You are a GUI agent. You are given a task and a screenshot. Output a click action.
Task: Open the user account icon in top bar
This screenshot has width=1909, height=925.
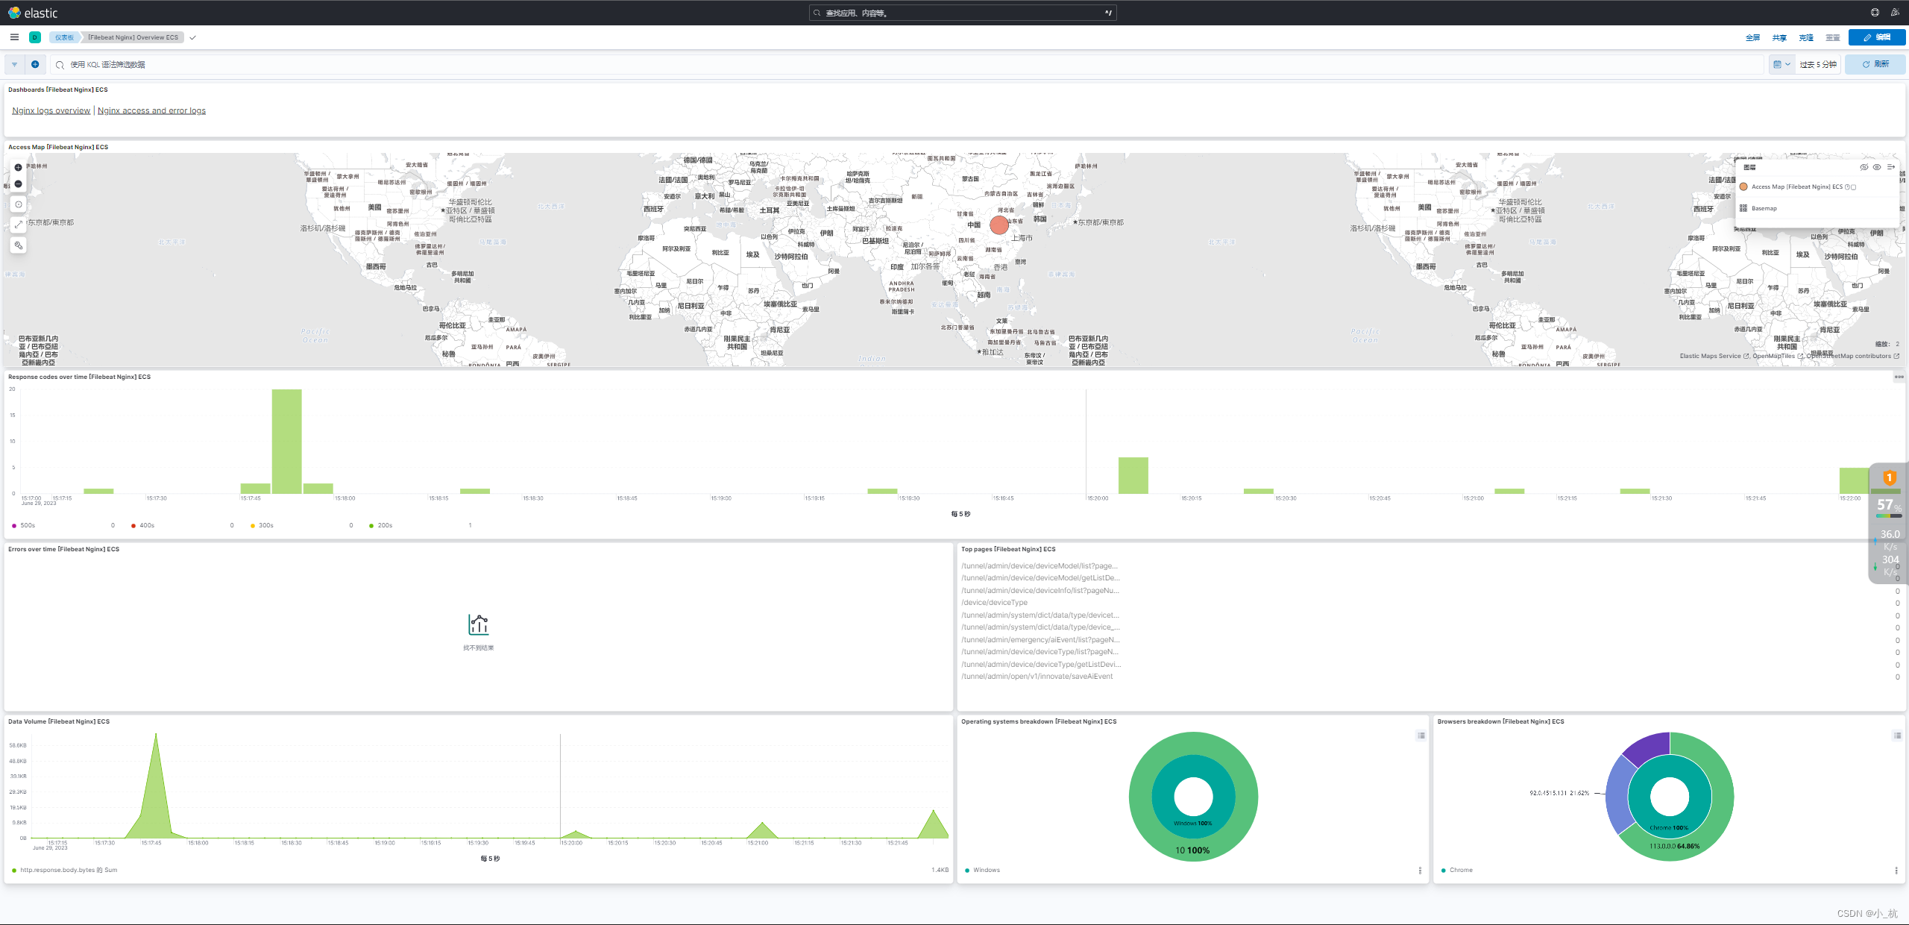click(1895, 13)
